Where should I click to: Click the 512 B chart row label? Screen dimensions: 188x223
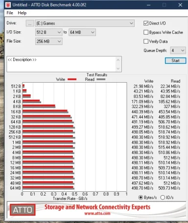[x=16, y=87]
